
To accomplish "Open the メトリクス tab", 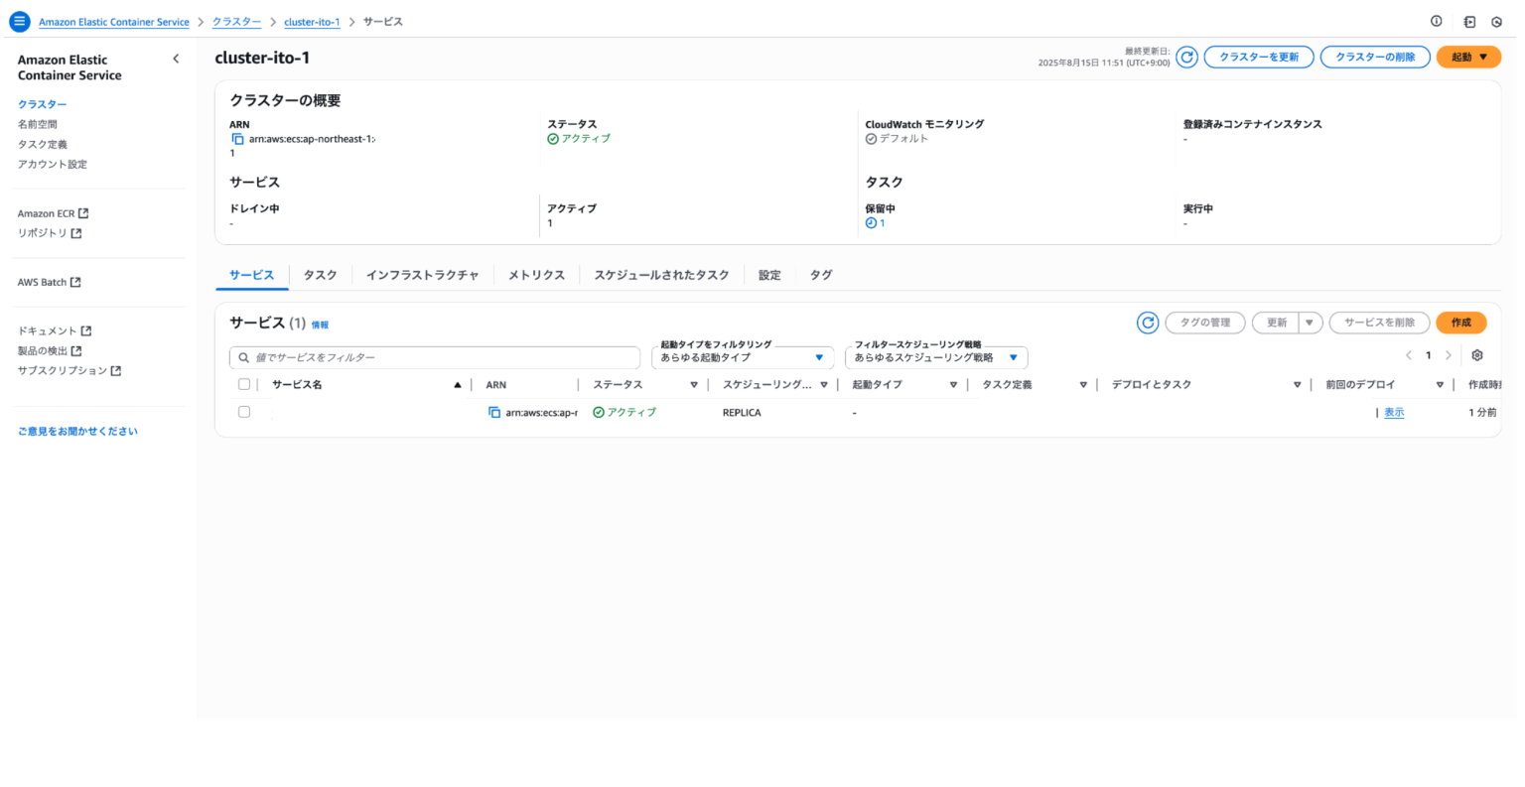I will 536,275.
